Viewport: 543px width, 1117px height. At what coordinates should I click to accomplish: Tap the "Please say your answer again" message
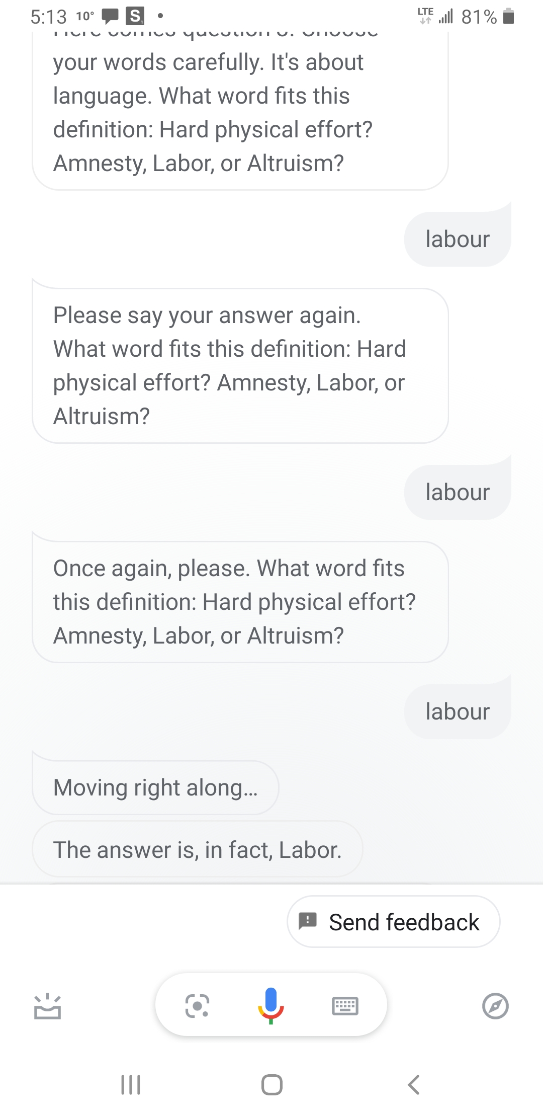240,365
